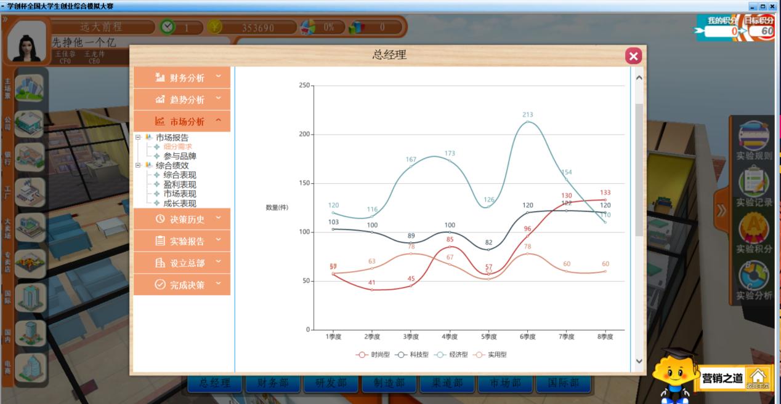Select the 工厂 factory icon in sidebar

tap(30, 192)
